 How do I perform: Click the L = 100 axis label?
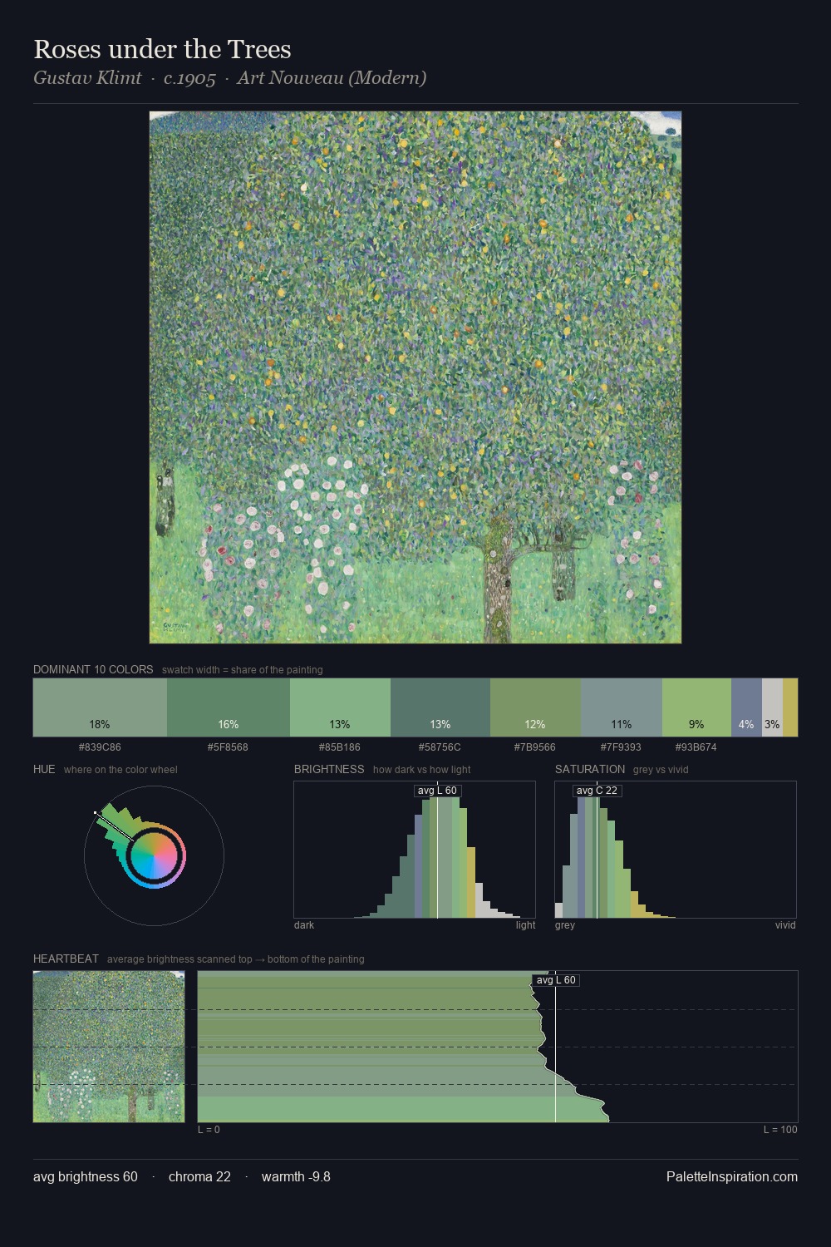tap(780, 1130)
